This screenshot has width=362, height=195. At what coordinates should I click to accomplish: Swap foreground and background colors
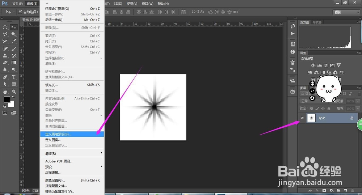coord(13,97)
